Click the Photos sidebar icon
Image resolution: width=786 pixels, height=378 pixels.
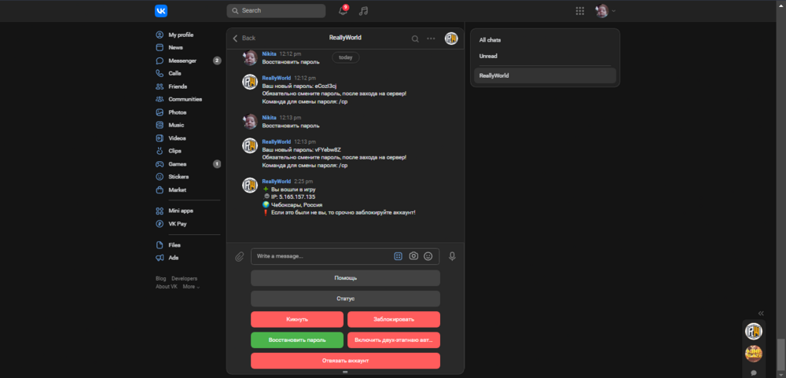click(x=160, y=112)
